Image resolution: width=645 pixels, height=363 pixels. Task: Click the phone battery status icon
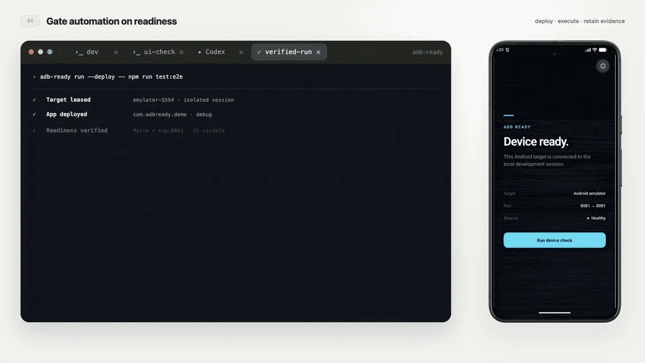point(602,50)
